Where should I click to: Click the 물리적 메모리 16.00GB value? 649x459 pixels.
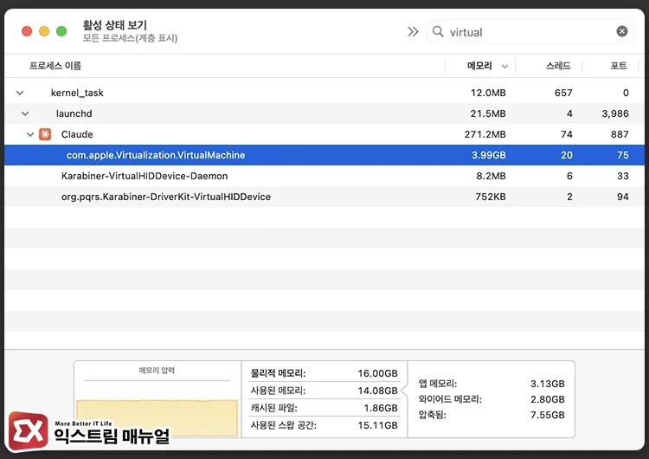click(377, 373)
